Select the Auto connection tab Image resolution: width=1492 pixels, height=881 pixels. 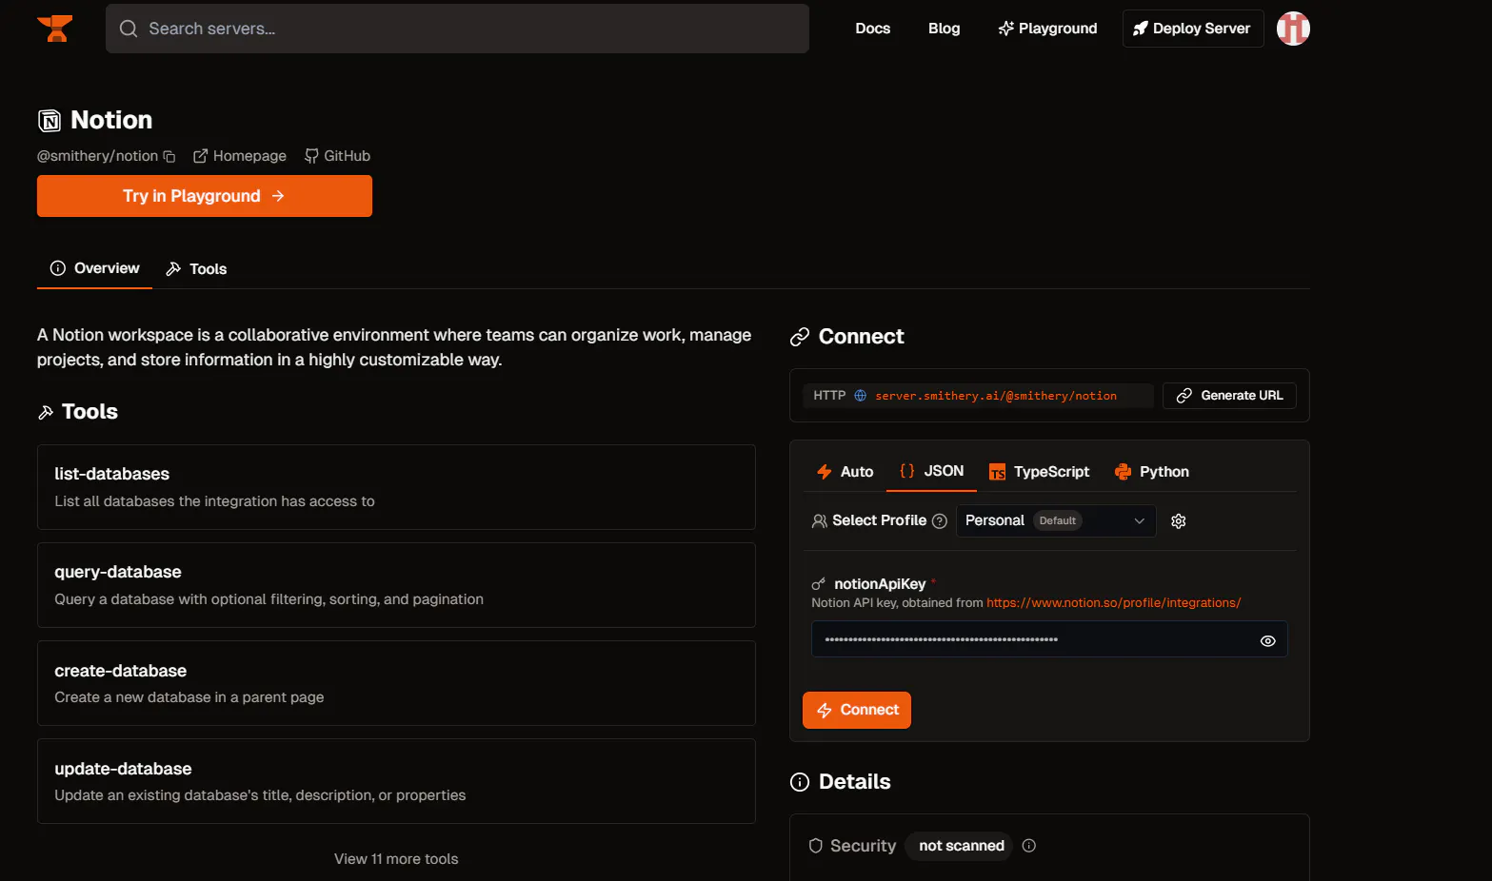pyautogui.click(x=845, y=472)
